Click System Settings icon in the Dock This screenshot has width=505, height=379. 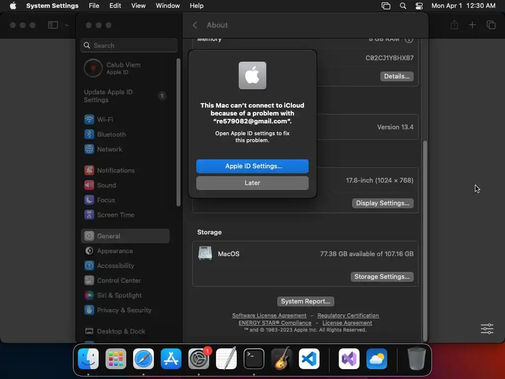(x=199, y=359)
